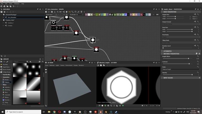Adjust the Contrast slider

point(189,64)
